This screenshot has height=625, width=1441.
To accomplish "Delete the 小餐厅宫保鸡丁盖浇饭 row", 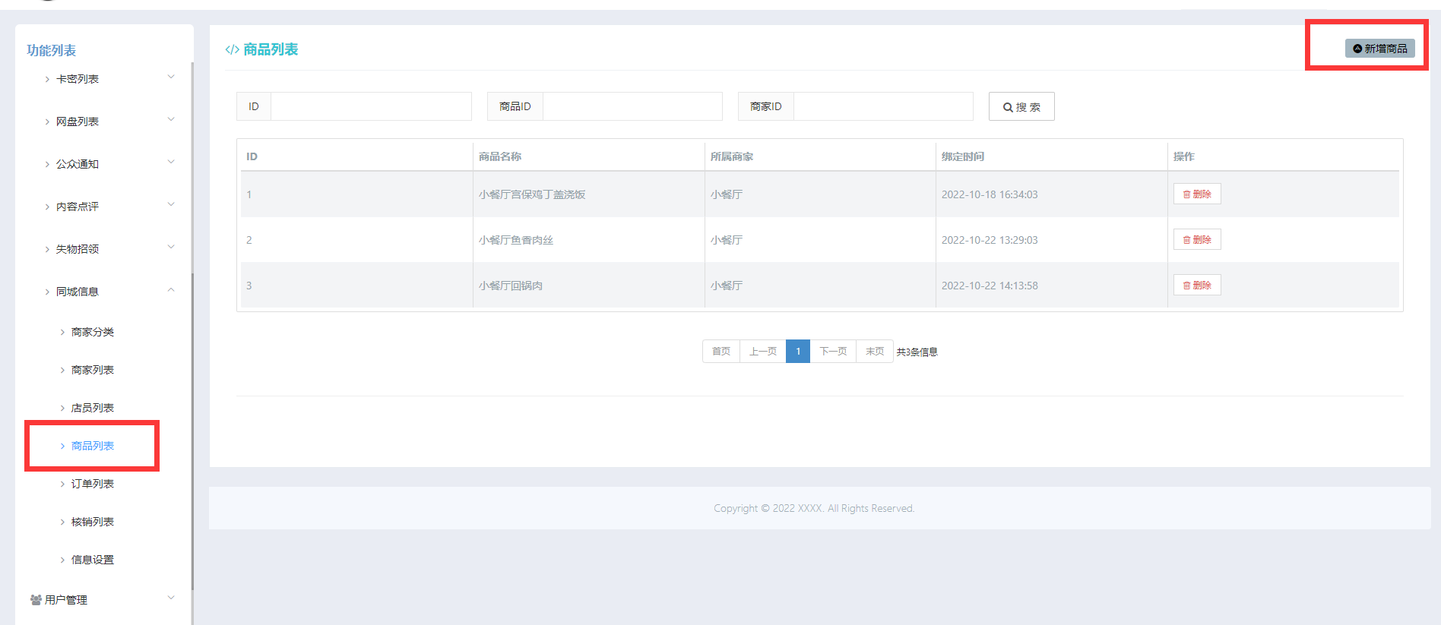I will pos(1197,194).
